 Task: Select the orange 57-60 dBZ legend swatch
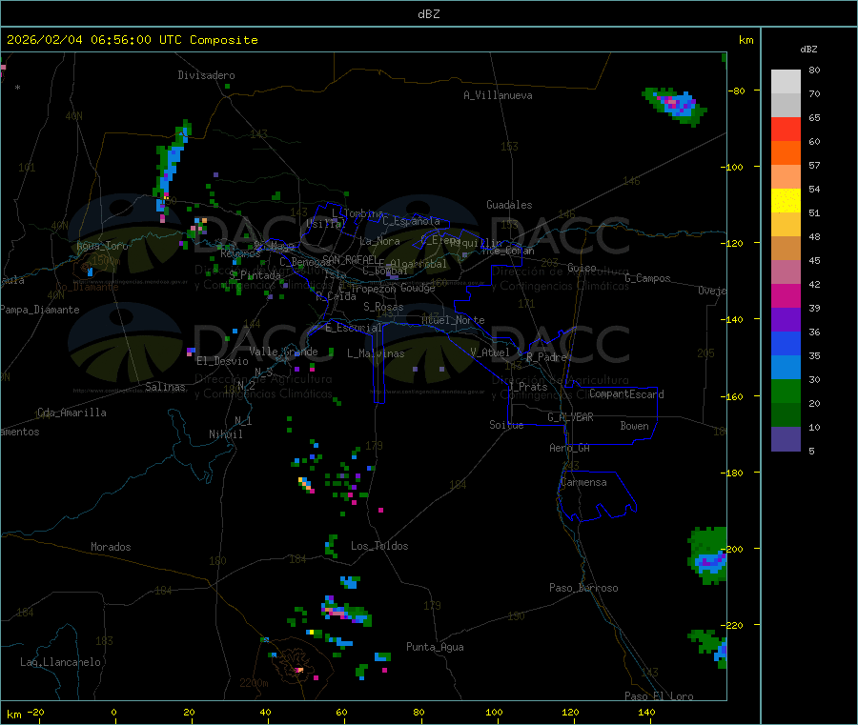pos(786,153)
